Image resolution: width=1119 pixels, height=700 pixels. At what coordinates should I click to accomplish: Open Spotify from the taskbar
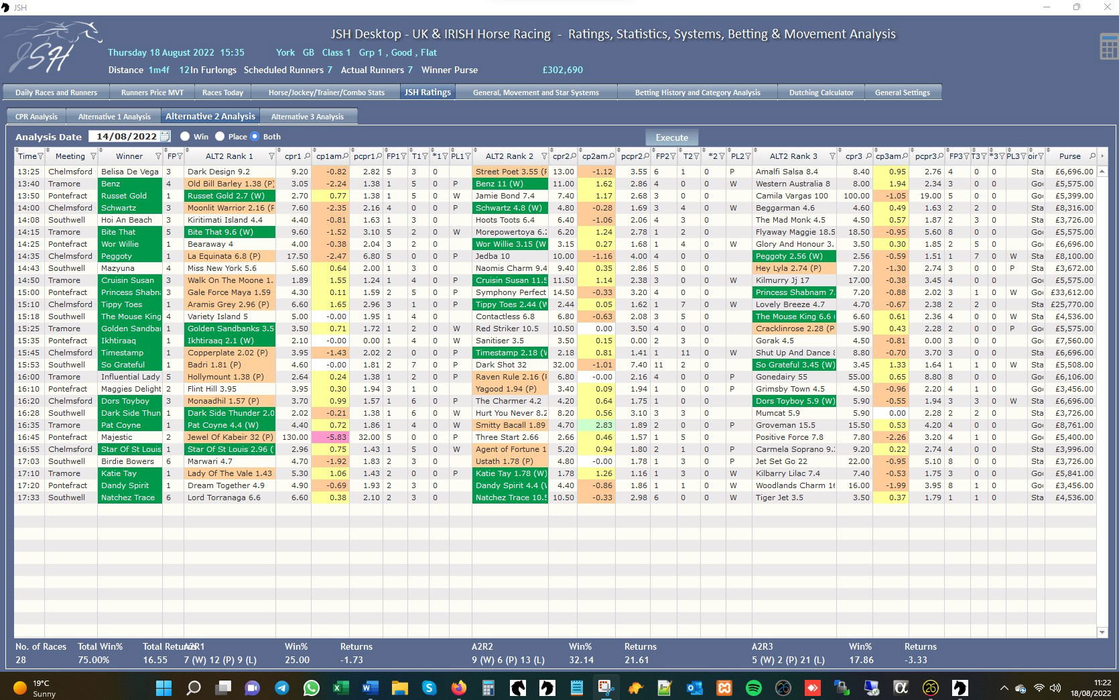(753, 687)
